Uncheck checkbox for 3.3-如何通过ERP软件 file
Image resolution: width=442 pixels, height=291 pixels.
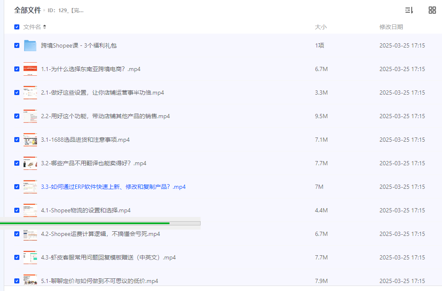pos(17,187)
